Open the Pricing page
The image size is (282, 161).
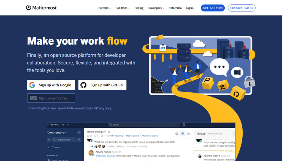tap(139, 8)
